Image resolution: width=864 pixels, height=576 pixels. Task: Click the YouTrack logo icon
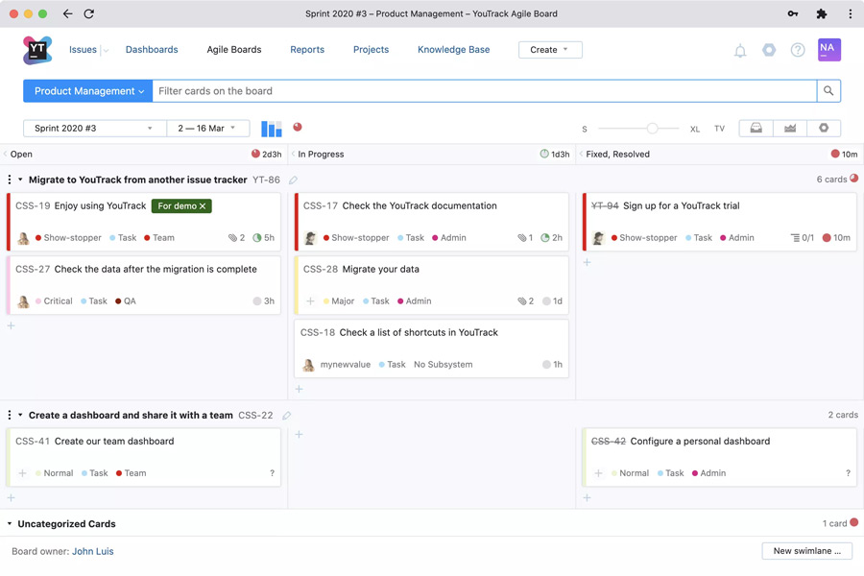(x=37, y=50)
